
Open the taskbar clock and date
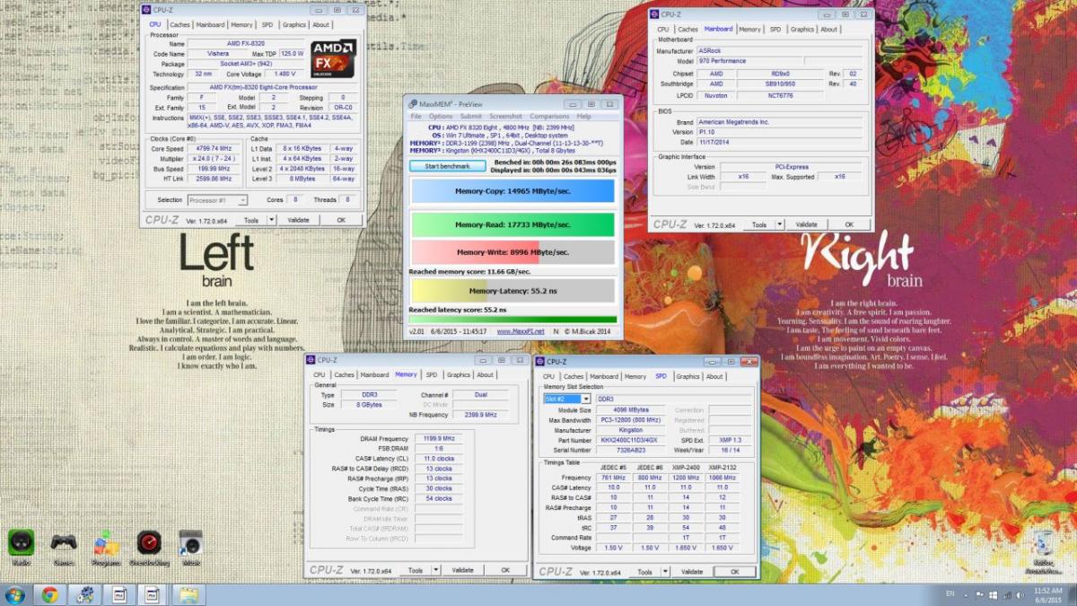point(1049,595)
